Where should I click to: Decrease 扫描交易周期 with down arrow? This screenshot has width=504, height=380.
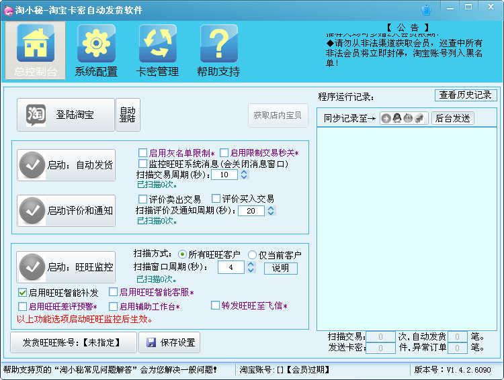(244, 177)
